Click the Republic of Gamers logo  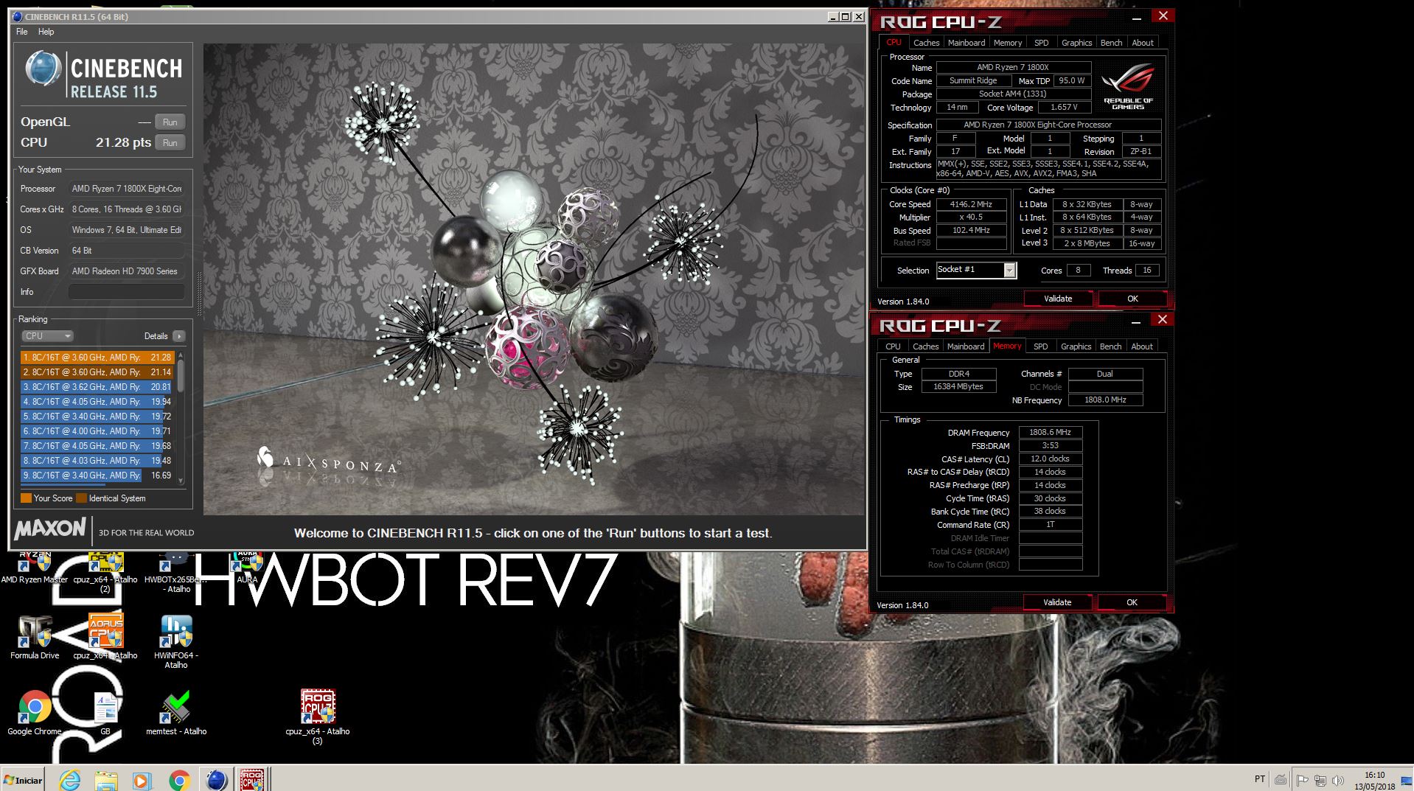(x=1128, y=87)
